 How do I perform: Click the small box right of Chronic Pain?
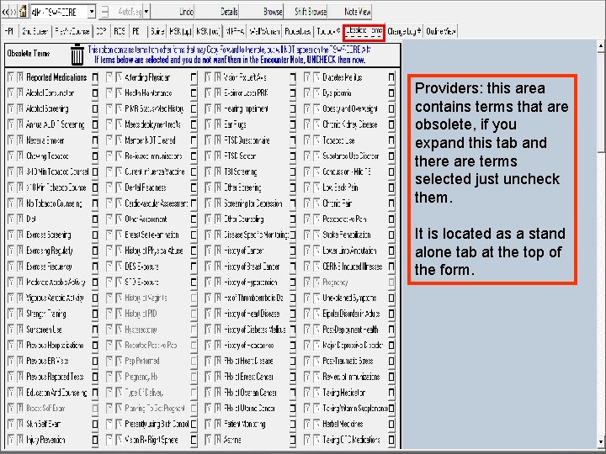391,203
